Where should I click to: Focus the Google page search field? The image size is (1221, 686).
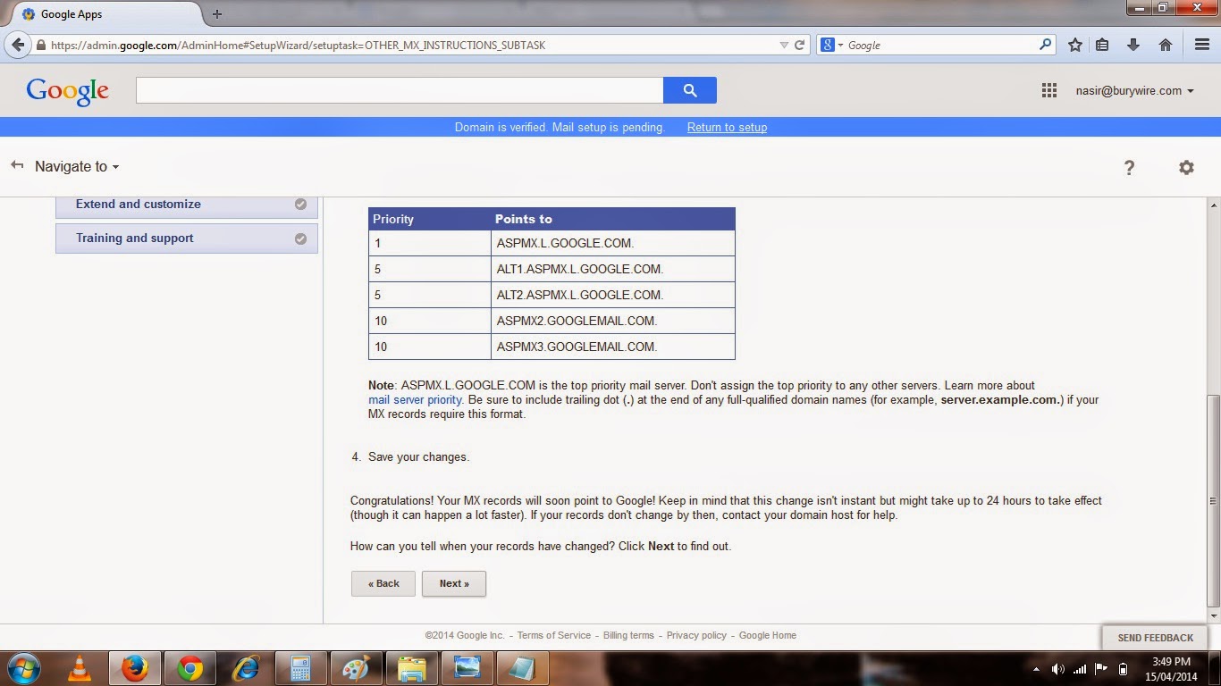pyautogui.click(x=400, y=90)
